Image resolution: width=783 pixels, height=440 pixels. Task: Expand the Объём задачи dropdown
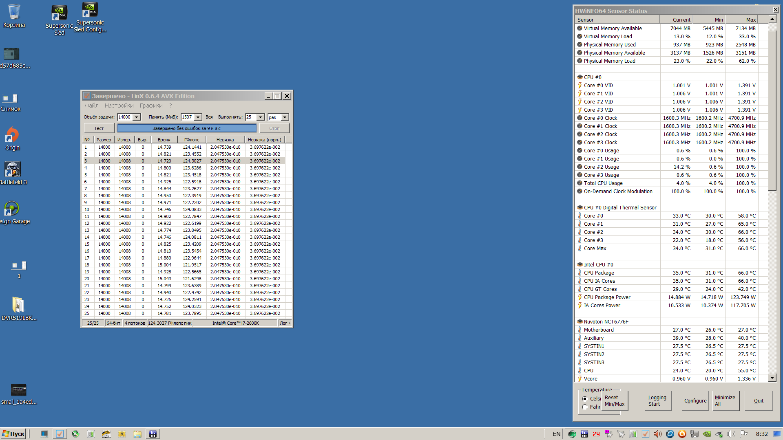137,117
